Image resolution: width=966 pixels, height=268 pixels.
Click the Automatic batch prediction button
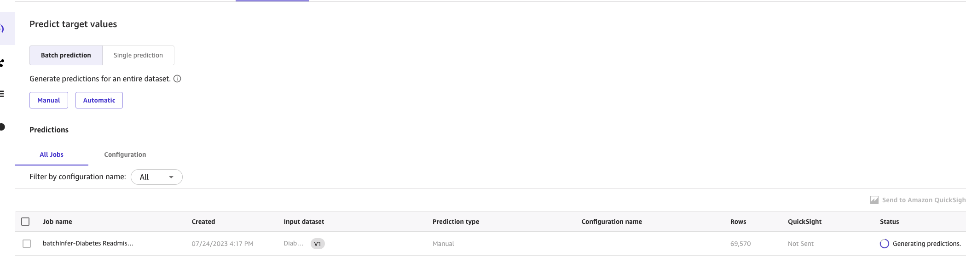[x=99, y=100]
